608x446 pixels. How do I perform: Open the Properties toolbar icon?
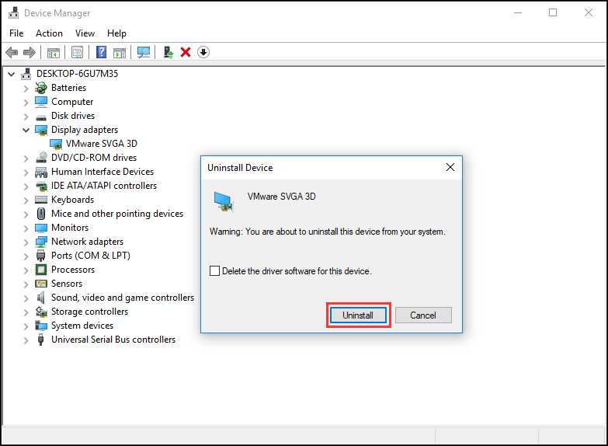(77, 52)
